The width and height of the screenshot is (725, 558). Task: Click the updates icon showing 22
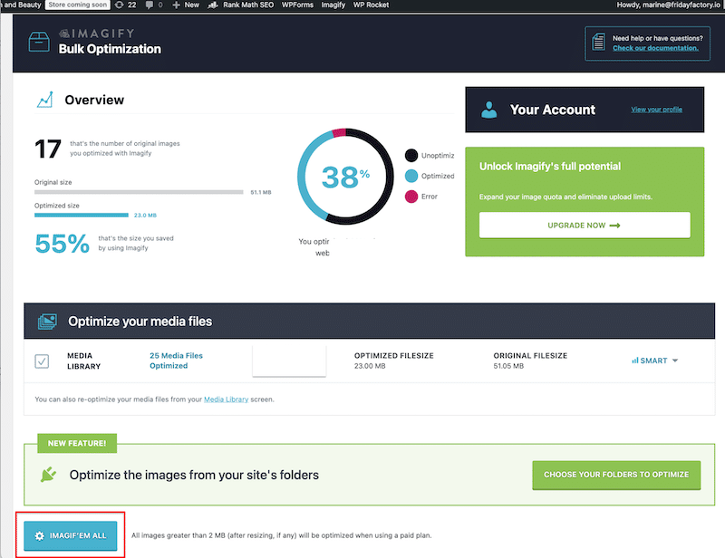(120, 5)
